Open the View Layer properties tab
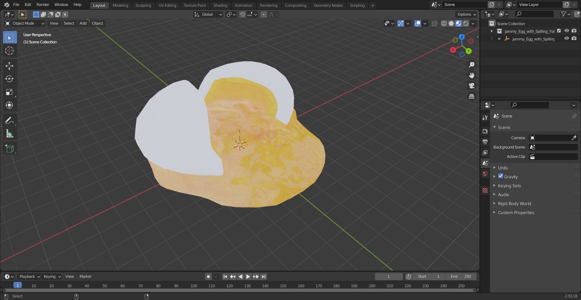The height and width of the screenshot is (300, 581). pos(485,152)
